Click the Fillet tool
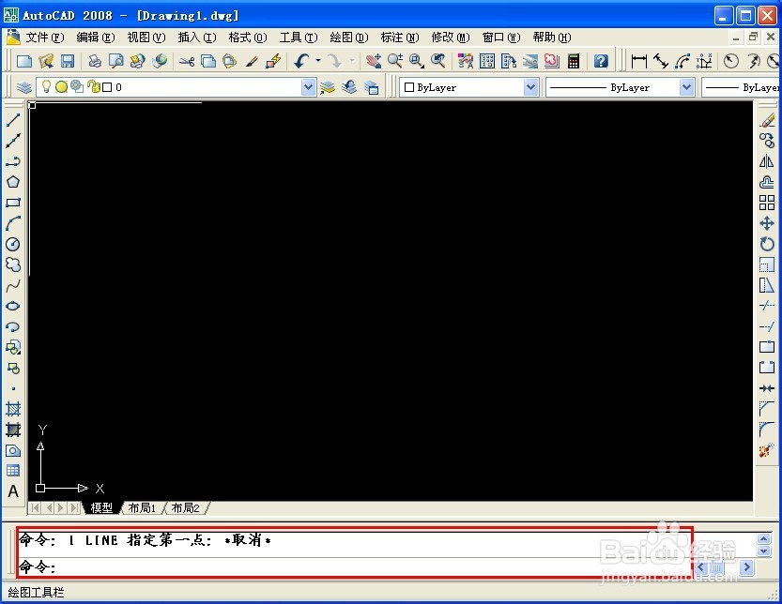The image size is (782, 604). [767, 429]
